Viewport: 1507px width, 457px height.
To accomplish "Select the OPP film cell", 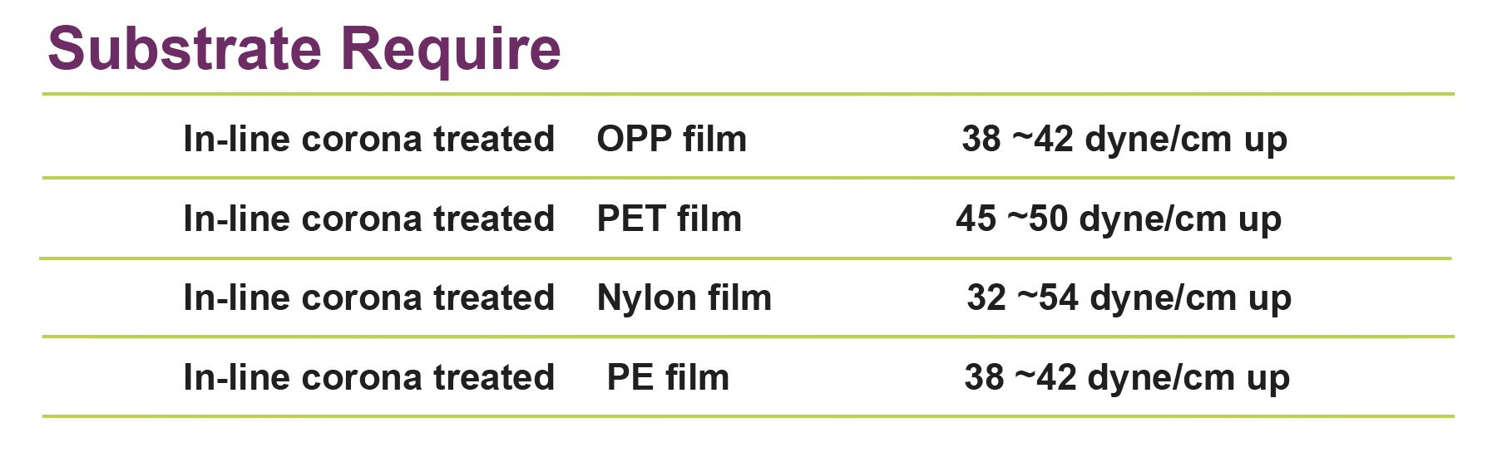I will tap(672, 139).
